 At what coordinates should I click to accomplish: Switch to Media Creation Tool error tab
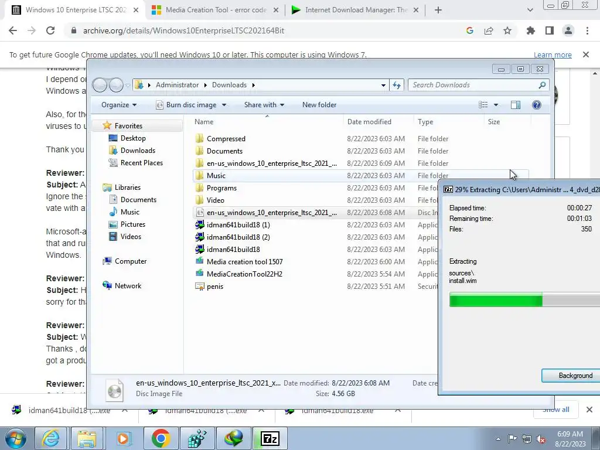click(215, 10)
